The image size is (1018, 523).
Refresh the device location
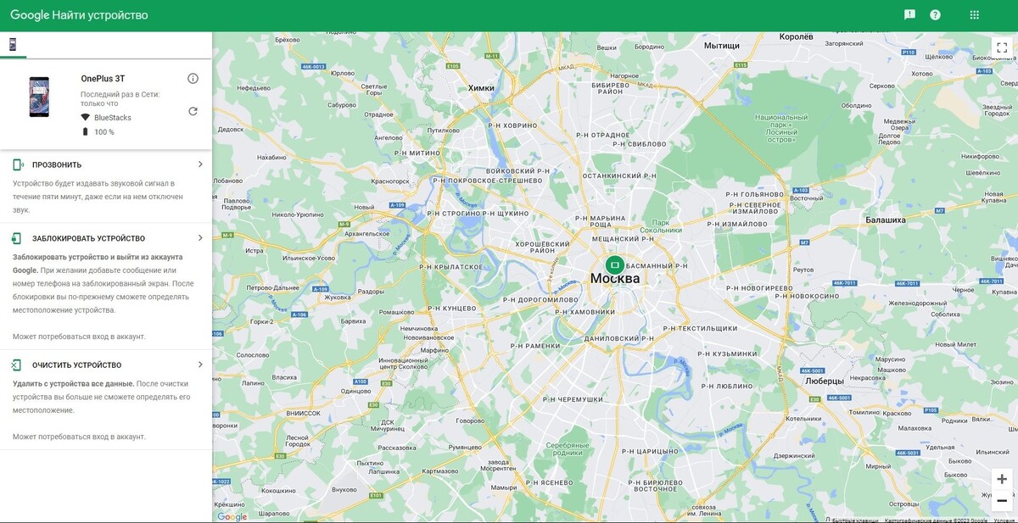coord(193,111)
